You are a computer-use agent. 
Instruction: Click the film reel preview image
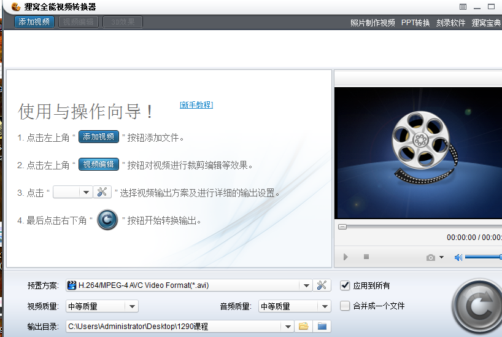point(418,153)
